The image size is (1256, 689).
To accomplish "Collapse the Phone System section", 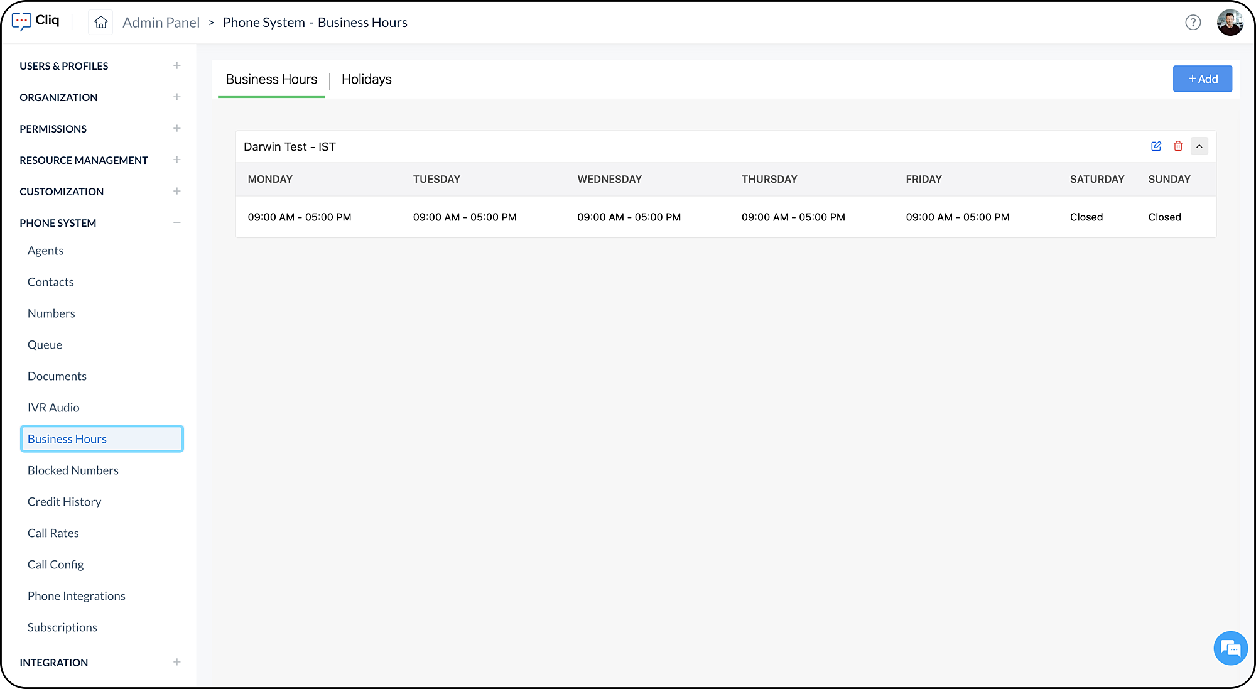I will pos(176,223).
